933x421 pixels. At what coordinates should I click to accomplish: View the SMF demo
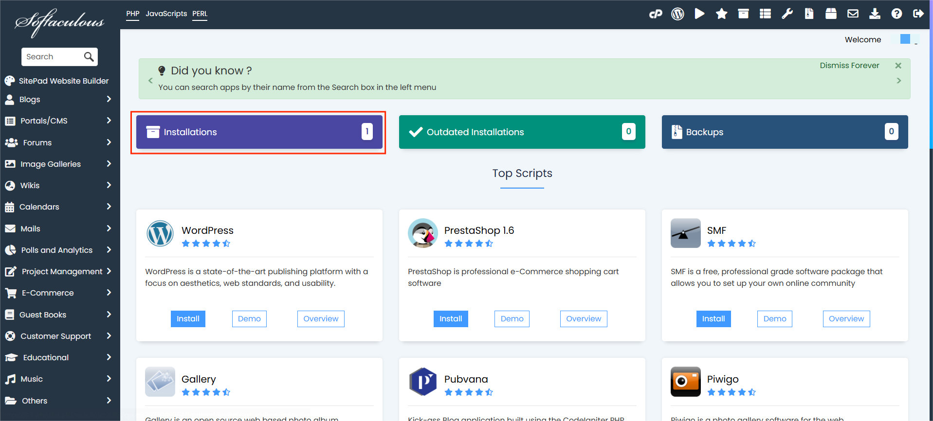(x=775, y=319)
